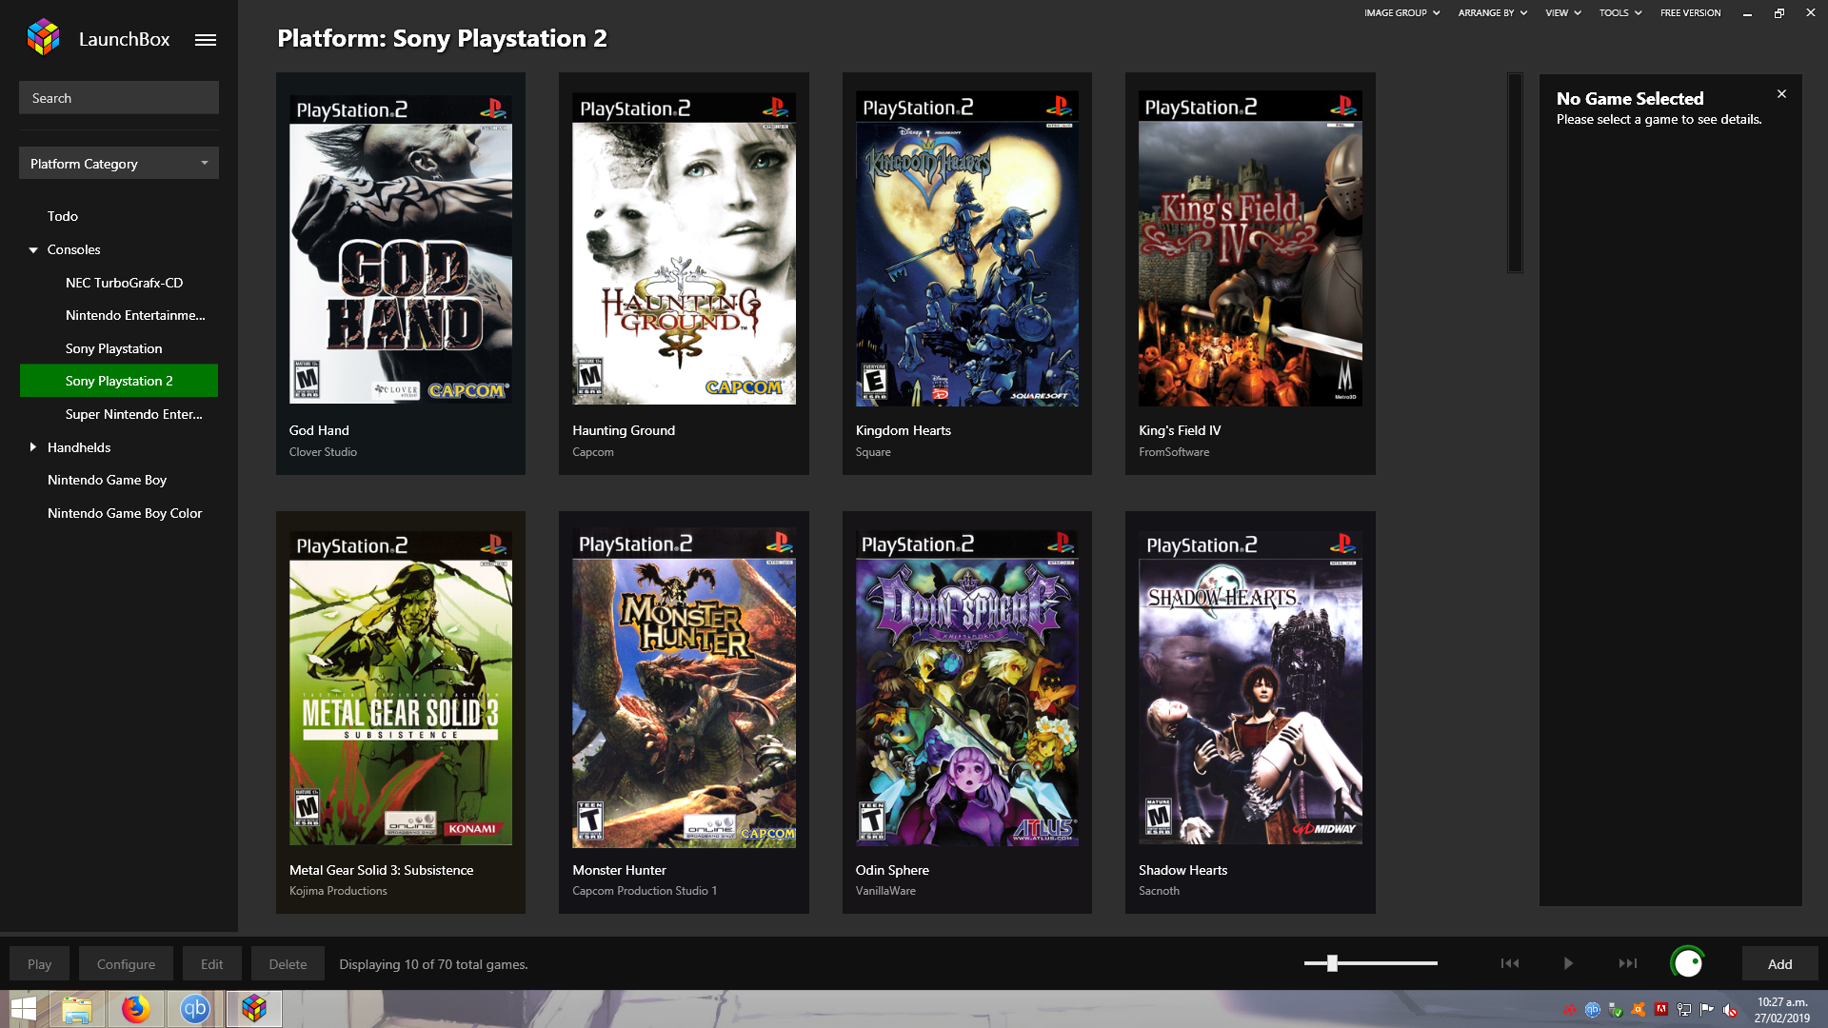Image resolution: width=1828 pixels, height=1028 pixels.
Task: Click the network tray icon
Action: 1684,1010
